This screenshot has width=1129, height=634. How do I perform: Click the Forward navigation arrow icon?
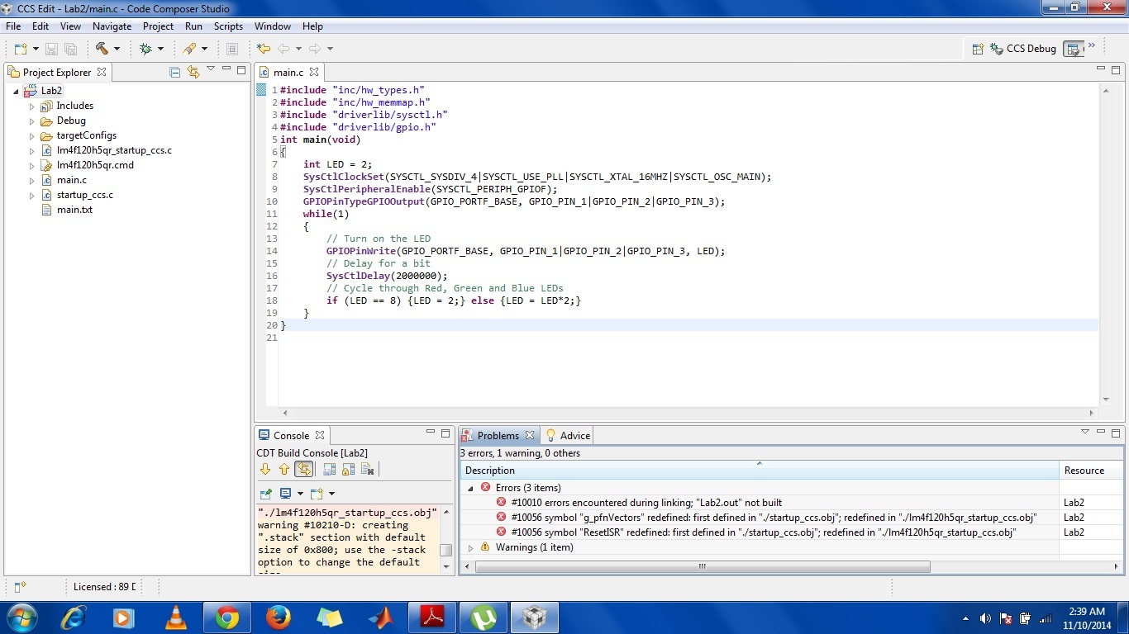tap(315, 49)
